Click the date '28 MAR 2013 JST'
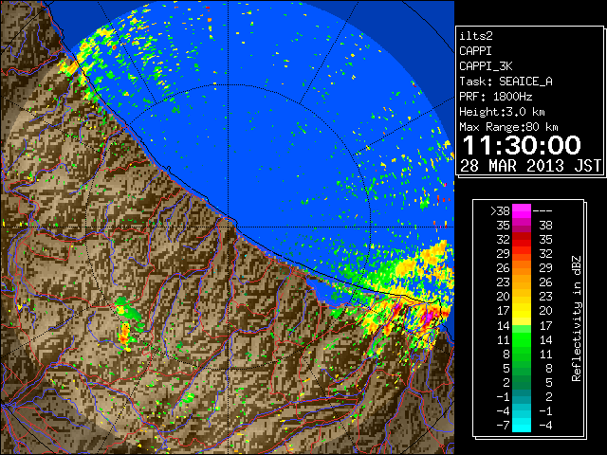This screenshot has width=607, height=455. point(530,166)
